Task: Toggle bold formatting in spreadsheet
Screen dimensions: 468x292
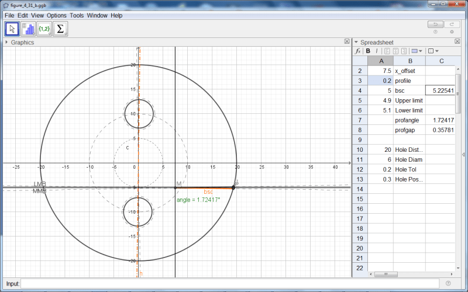Action: 368,51
